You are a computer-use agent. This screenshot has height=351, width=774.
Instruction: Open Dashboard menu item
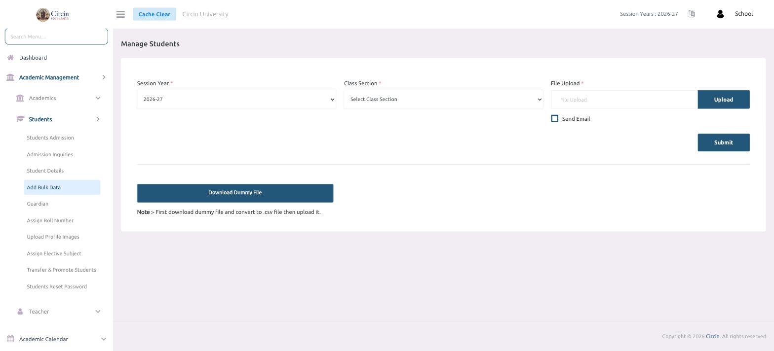click(33, 58)
